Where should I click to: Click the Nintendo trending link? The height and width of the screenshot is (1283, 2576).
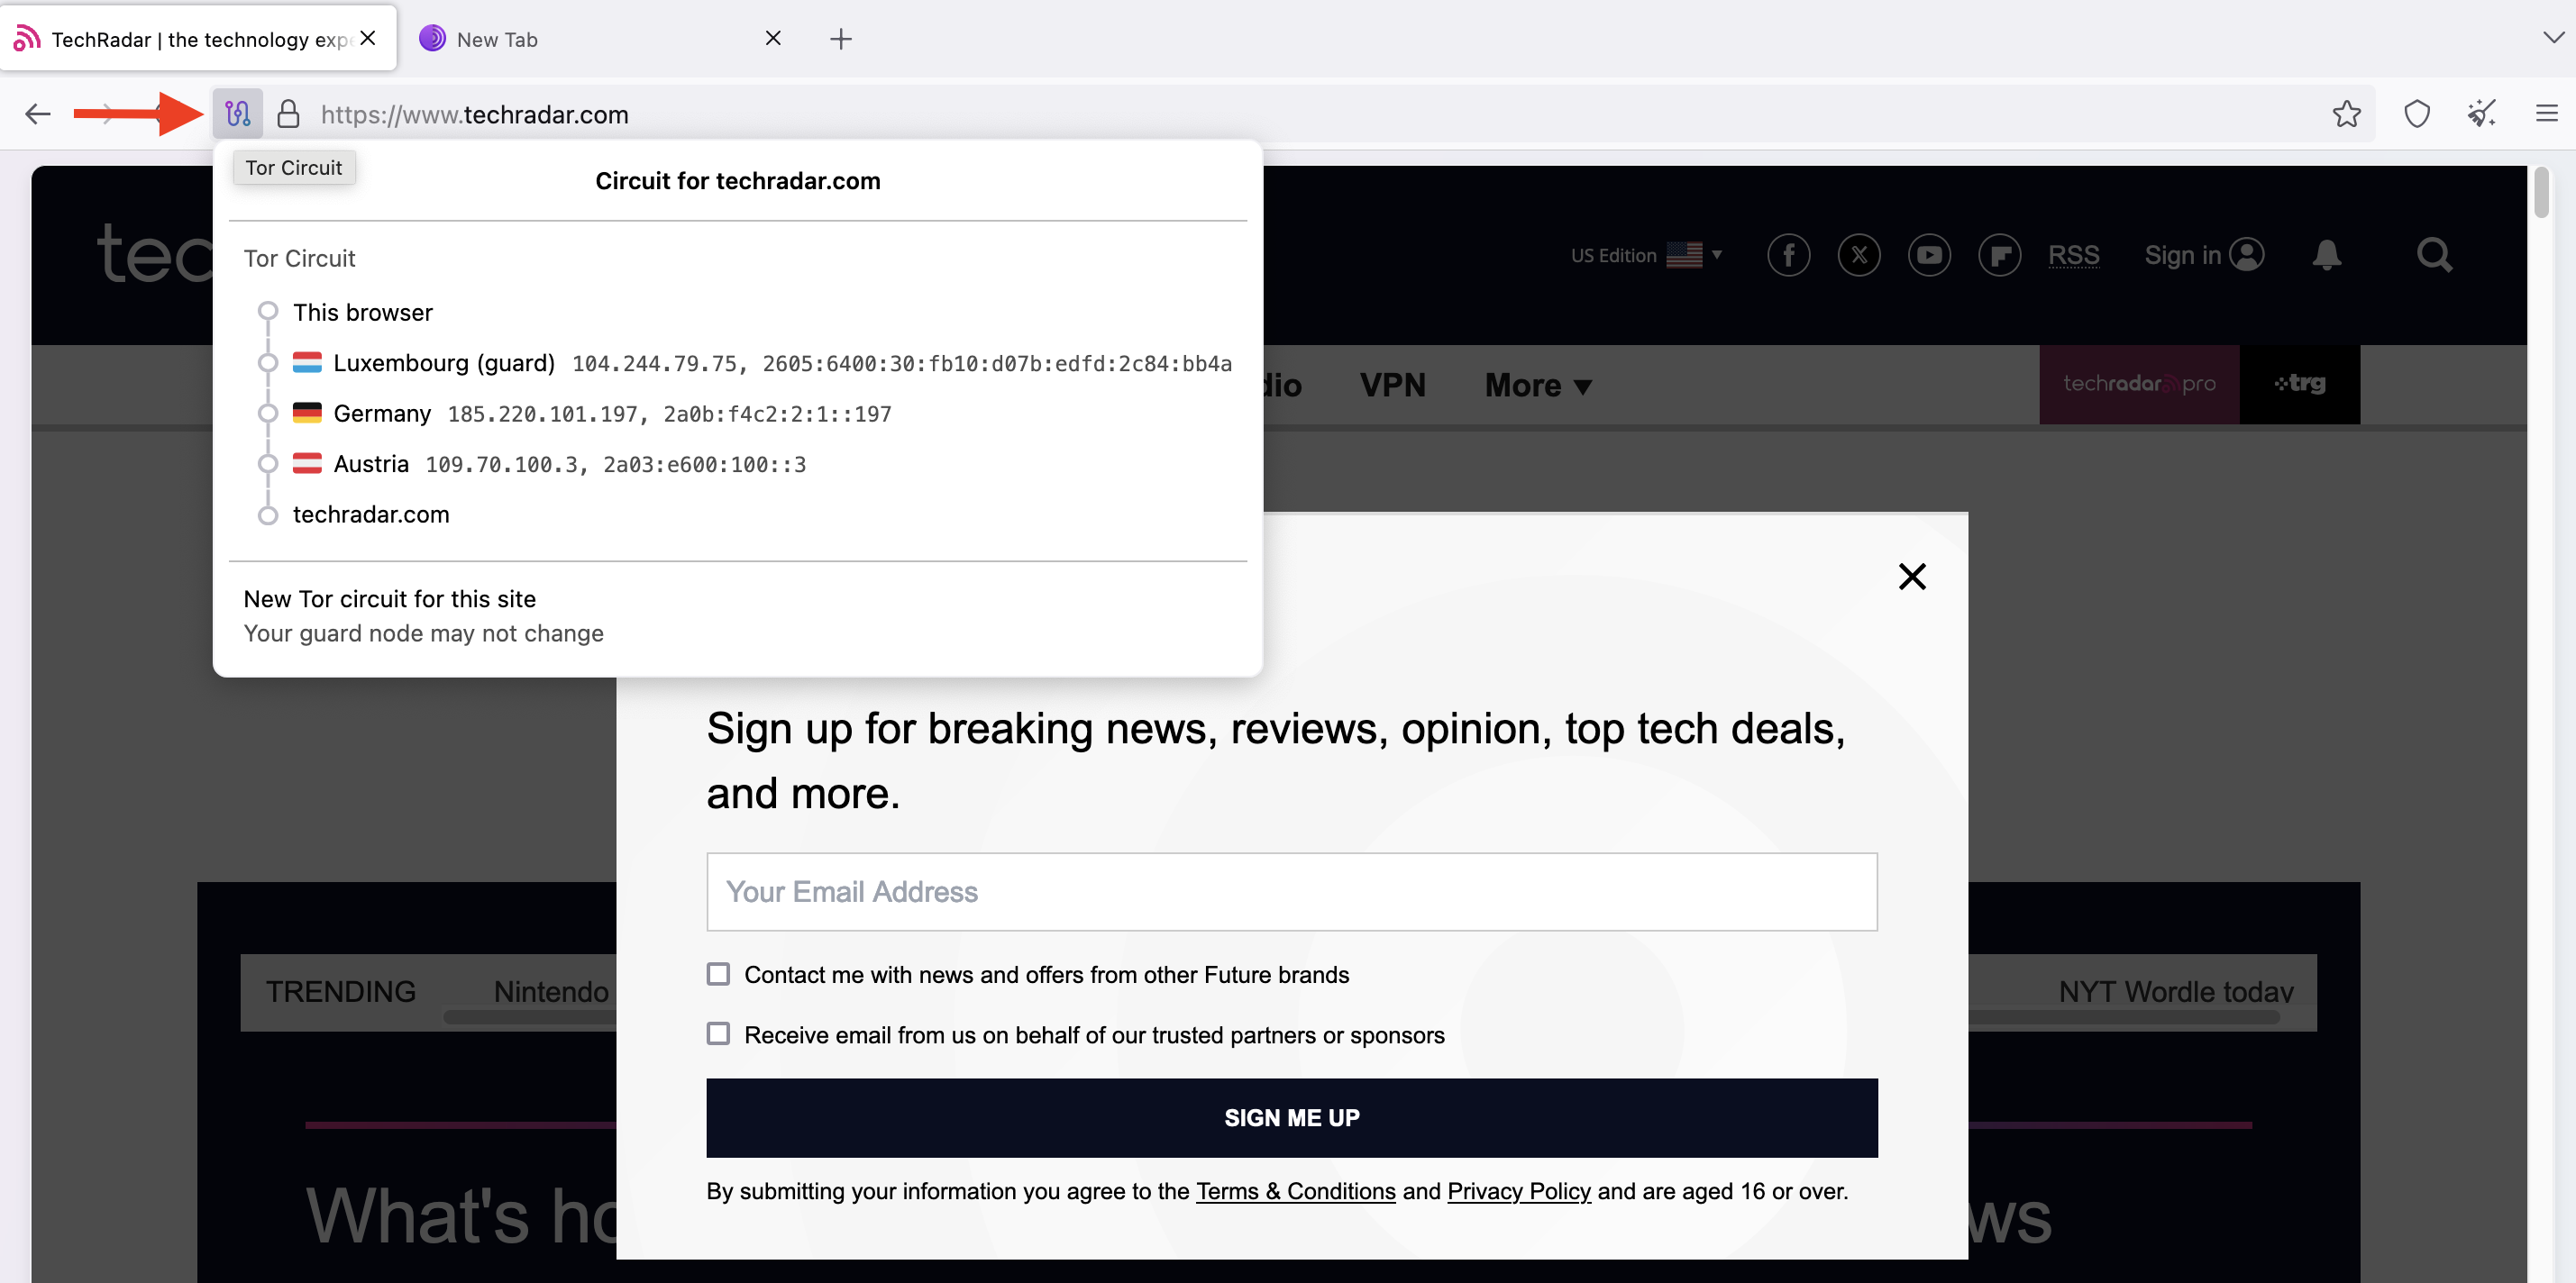click(551, 990)
